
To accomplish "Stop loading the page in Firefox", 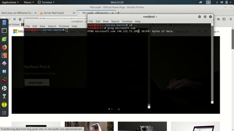I will 15,19.
